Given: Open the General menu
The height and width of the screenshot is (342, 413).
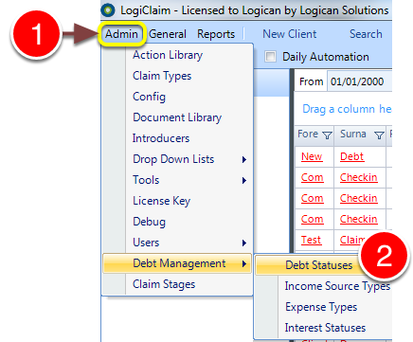Looking at the screenshot, I should click(168, 34).
